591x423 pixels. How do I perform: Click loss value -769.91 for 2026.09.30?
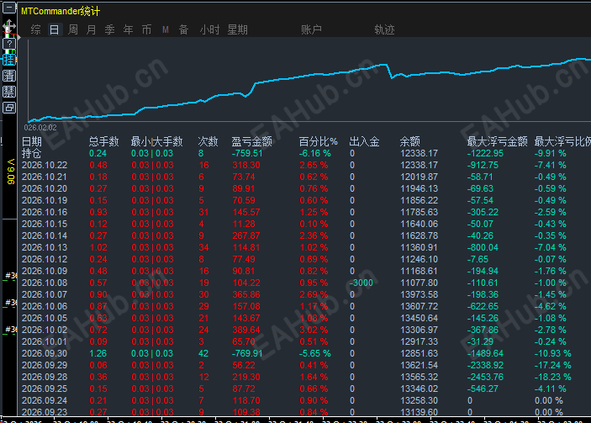pos(247,354)
